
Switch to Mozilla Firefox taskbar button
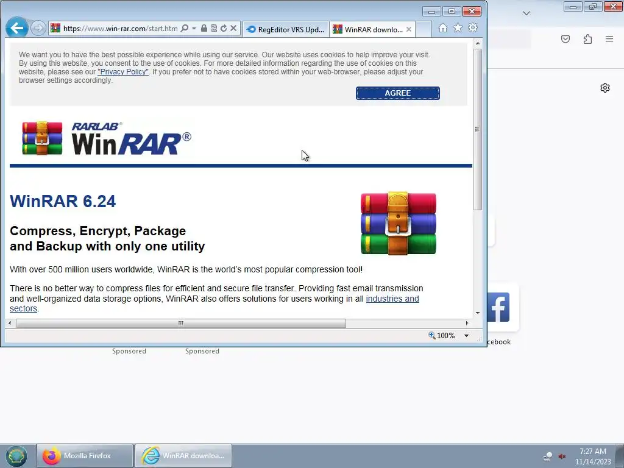[85, 456]
